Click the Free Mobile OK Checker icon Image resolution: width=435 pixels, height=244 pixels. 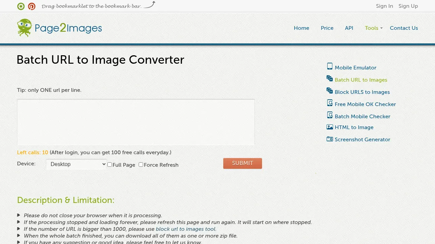coord(330,103)
